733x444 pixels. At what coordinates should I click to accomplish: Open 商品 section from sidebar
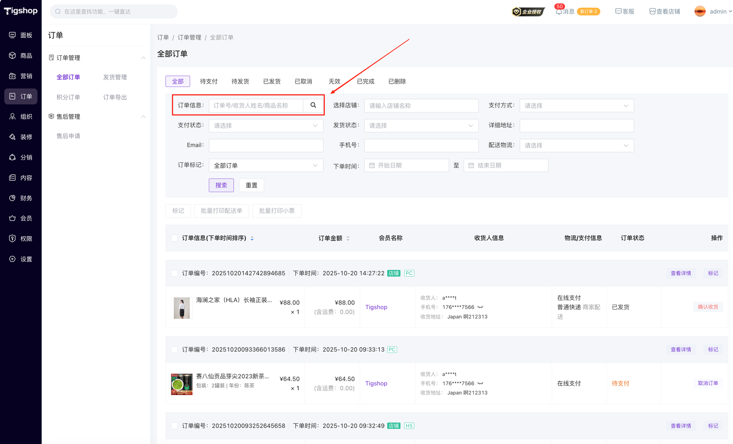21,56
